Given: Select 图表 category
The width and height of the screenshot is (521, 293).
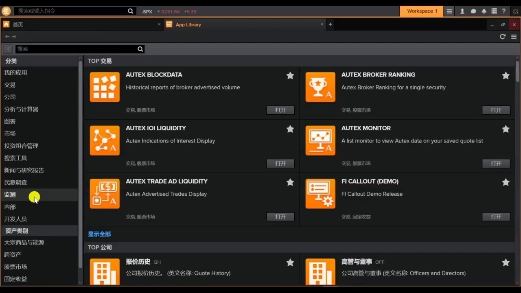Looking at the screenshot, I should tap(39, 121).
